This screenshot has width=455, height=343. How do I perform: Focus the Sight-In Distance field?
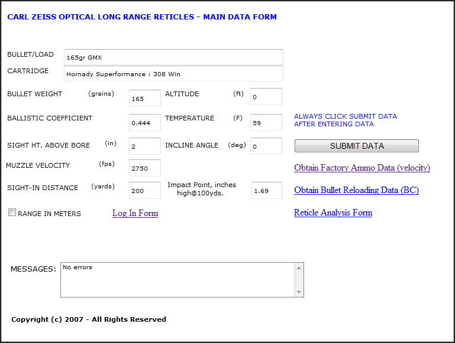[x=145, y=190]
